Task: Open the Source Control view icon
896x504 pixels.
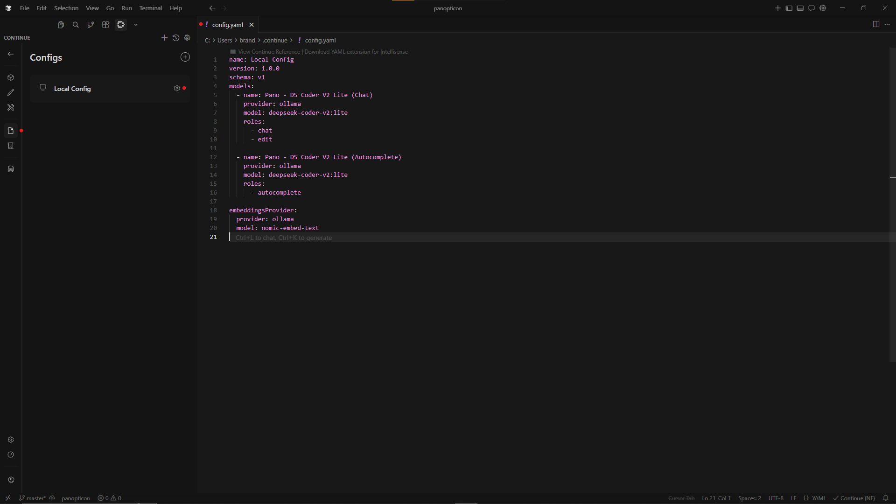Action: (91, 25)
